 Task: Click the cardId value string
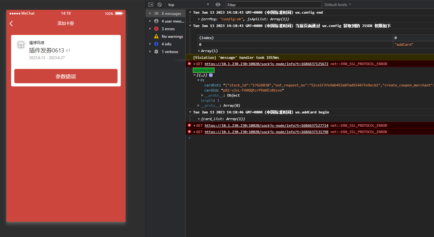click(x=252, y=91)
